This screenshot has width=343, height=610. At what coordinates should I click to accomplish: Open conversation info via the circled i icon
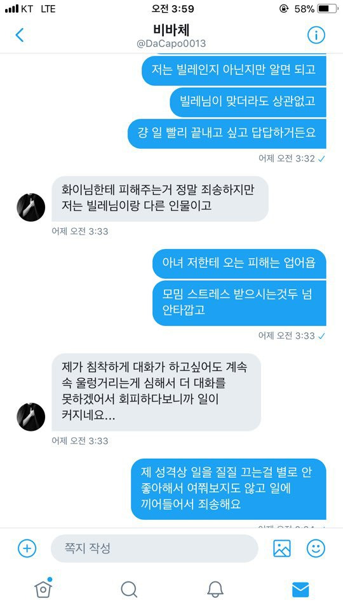[x=316, y=35]
